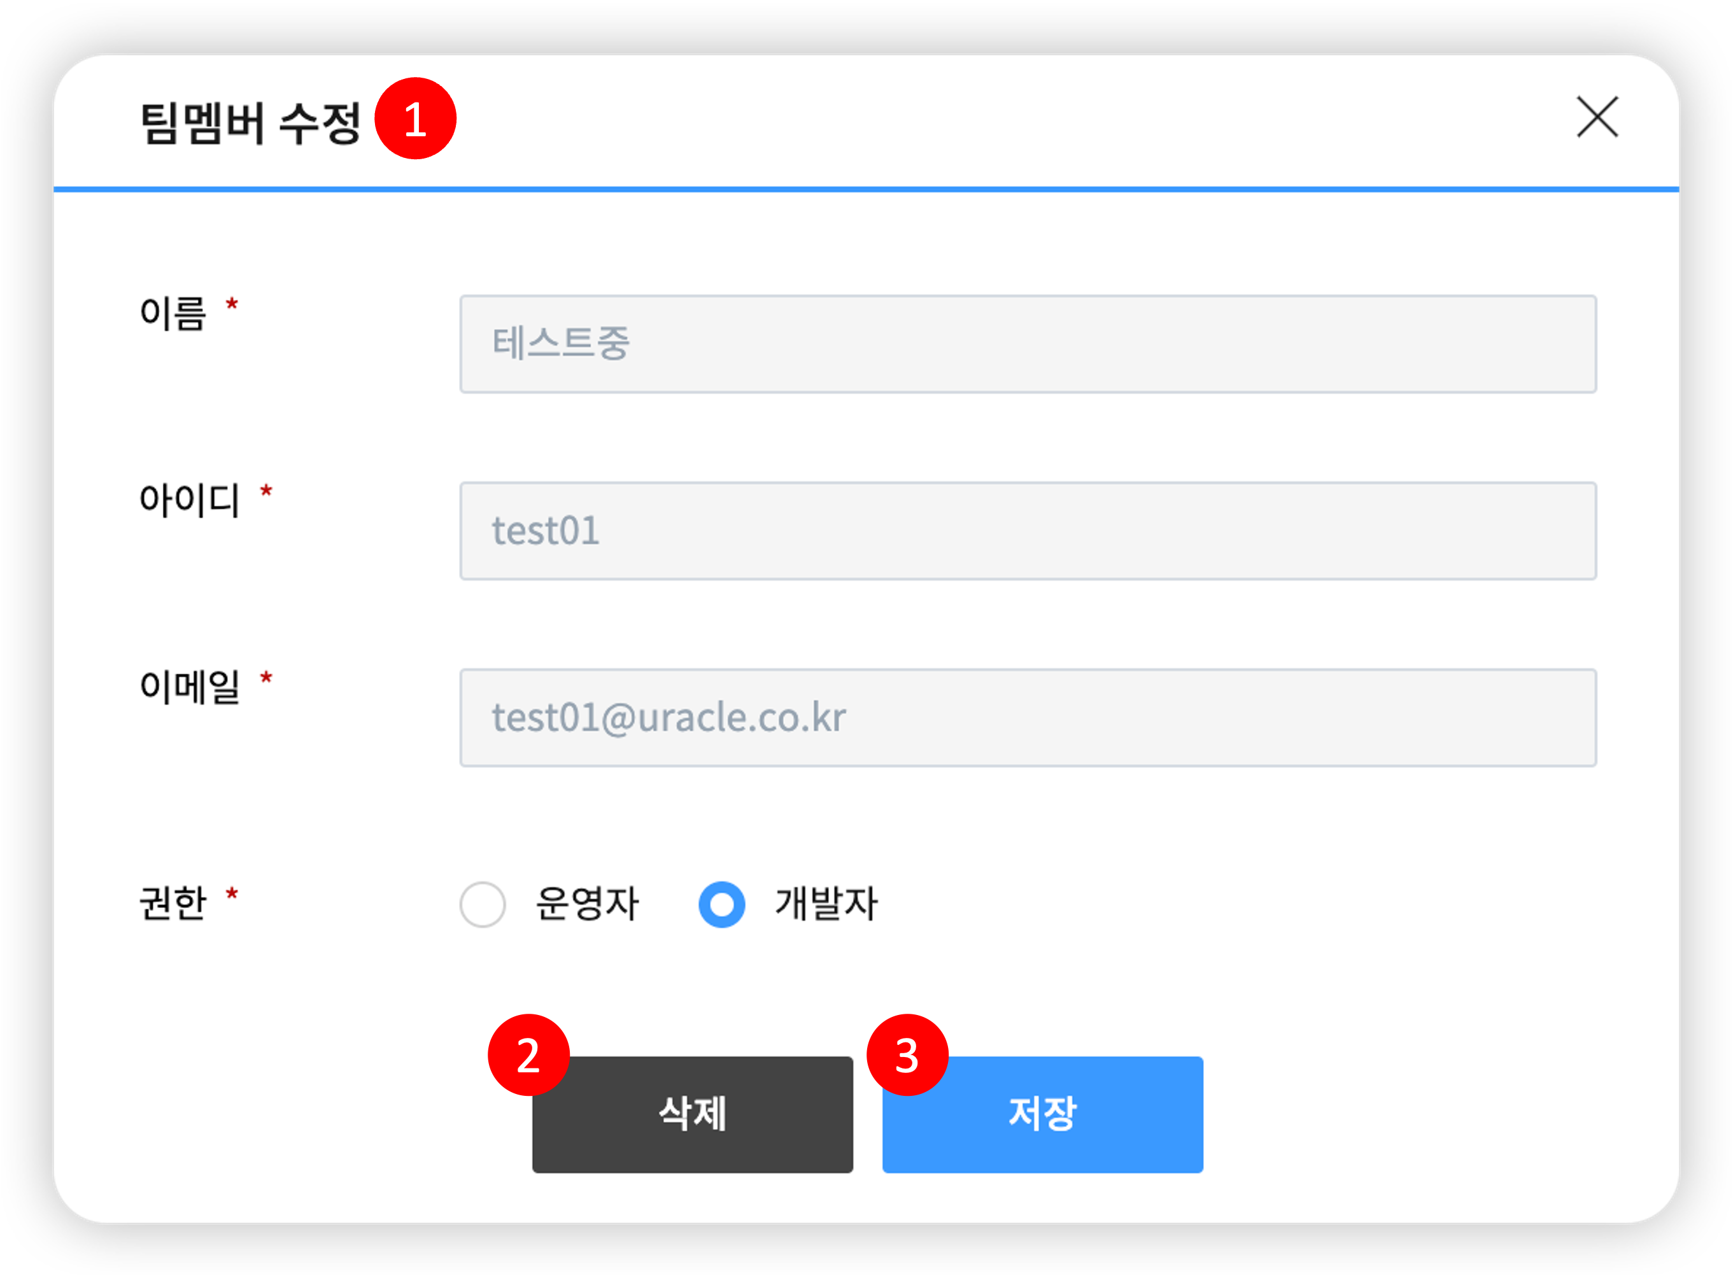The height and width of the screenshot is (1278, 1733).
Task: Click the red number 3 badge
Action: coord(907,1054)
